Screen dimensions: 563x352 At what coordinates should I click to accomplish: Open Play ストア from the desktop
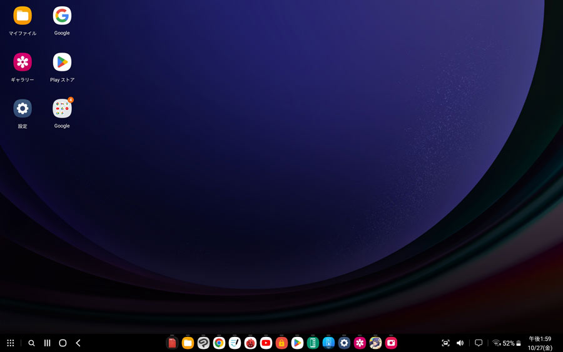[62, 62]
